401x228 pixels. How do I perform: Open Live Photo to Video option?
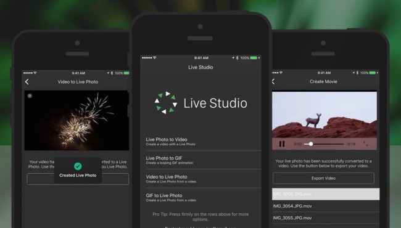pos(200,142)
